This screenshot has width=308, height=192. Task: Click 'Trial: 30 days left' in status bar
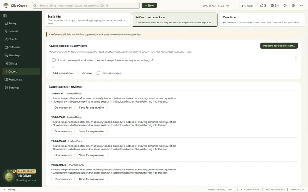[275, 190]
